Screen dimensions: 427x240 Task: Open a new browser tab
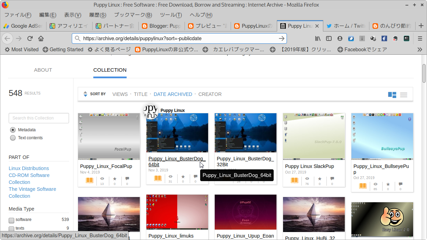pyautogui.click(x=421, y=26)
